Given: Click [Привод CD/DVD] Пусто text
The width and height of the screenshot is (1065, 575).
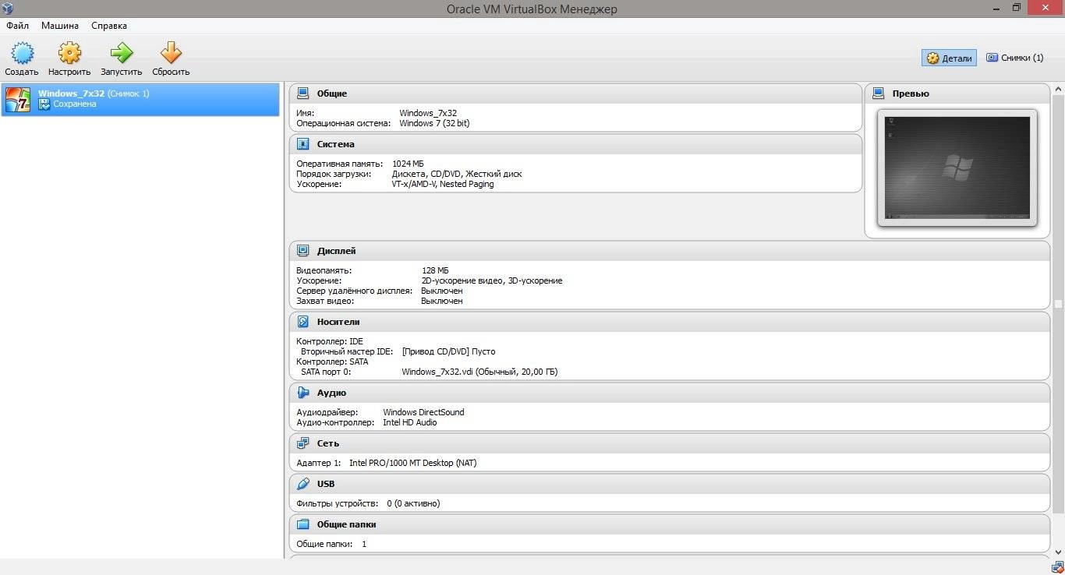Looking at the screenshot, I should coord(448,351).
